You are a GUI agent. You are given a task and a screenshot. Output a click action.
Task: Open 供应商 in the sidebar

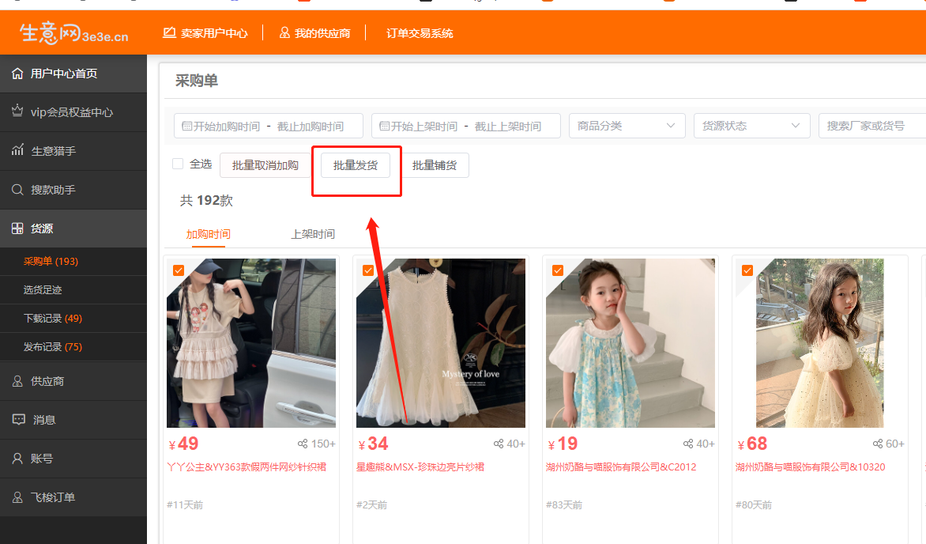point(73,381)
